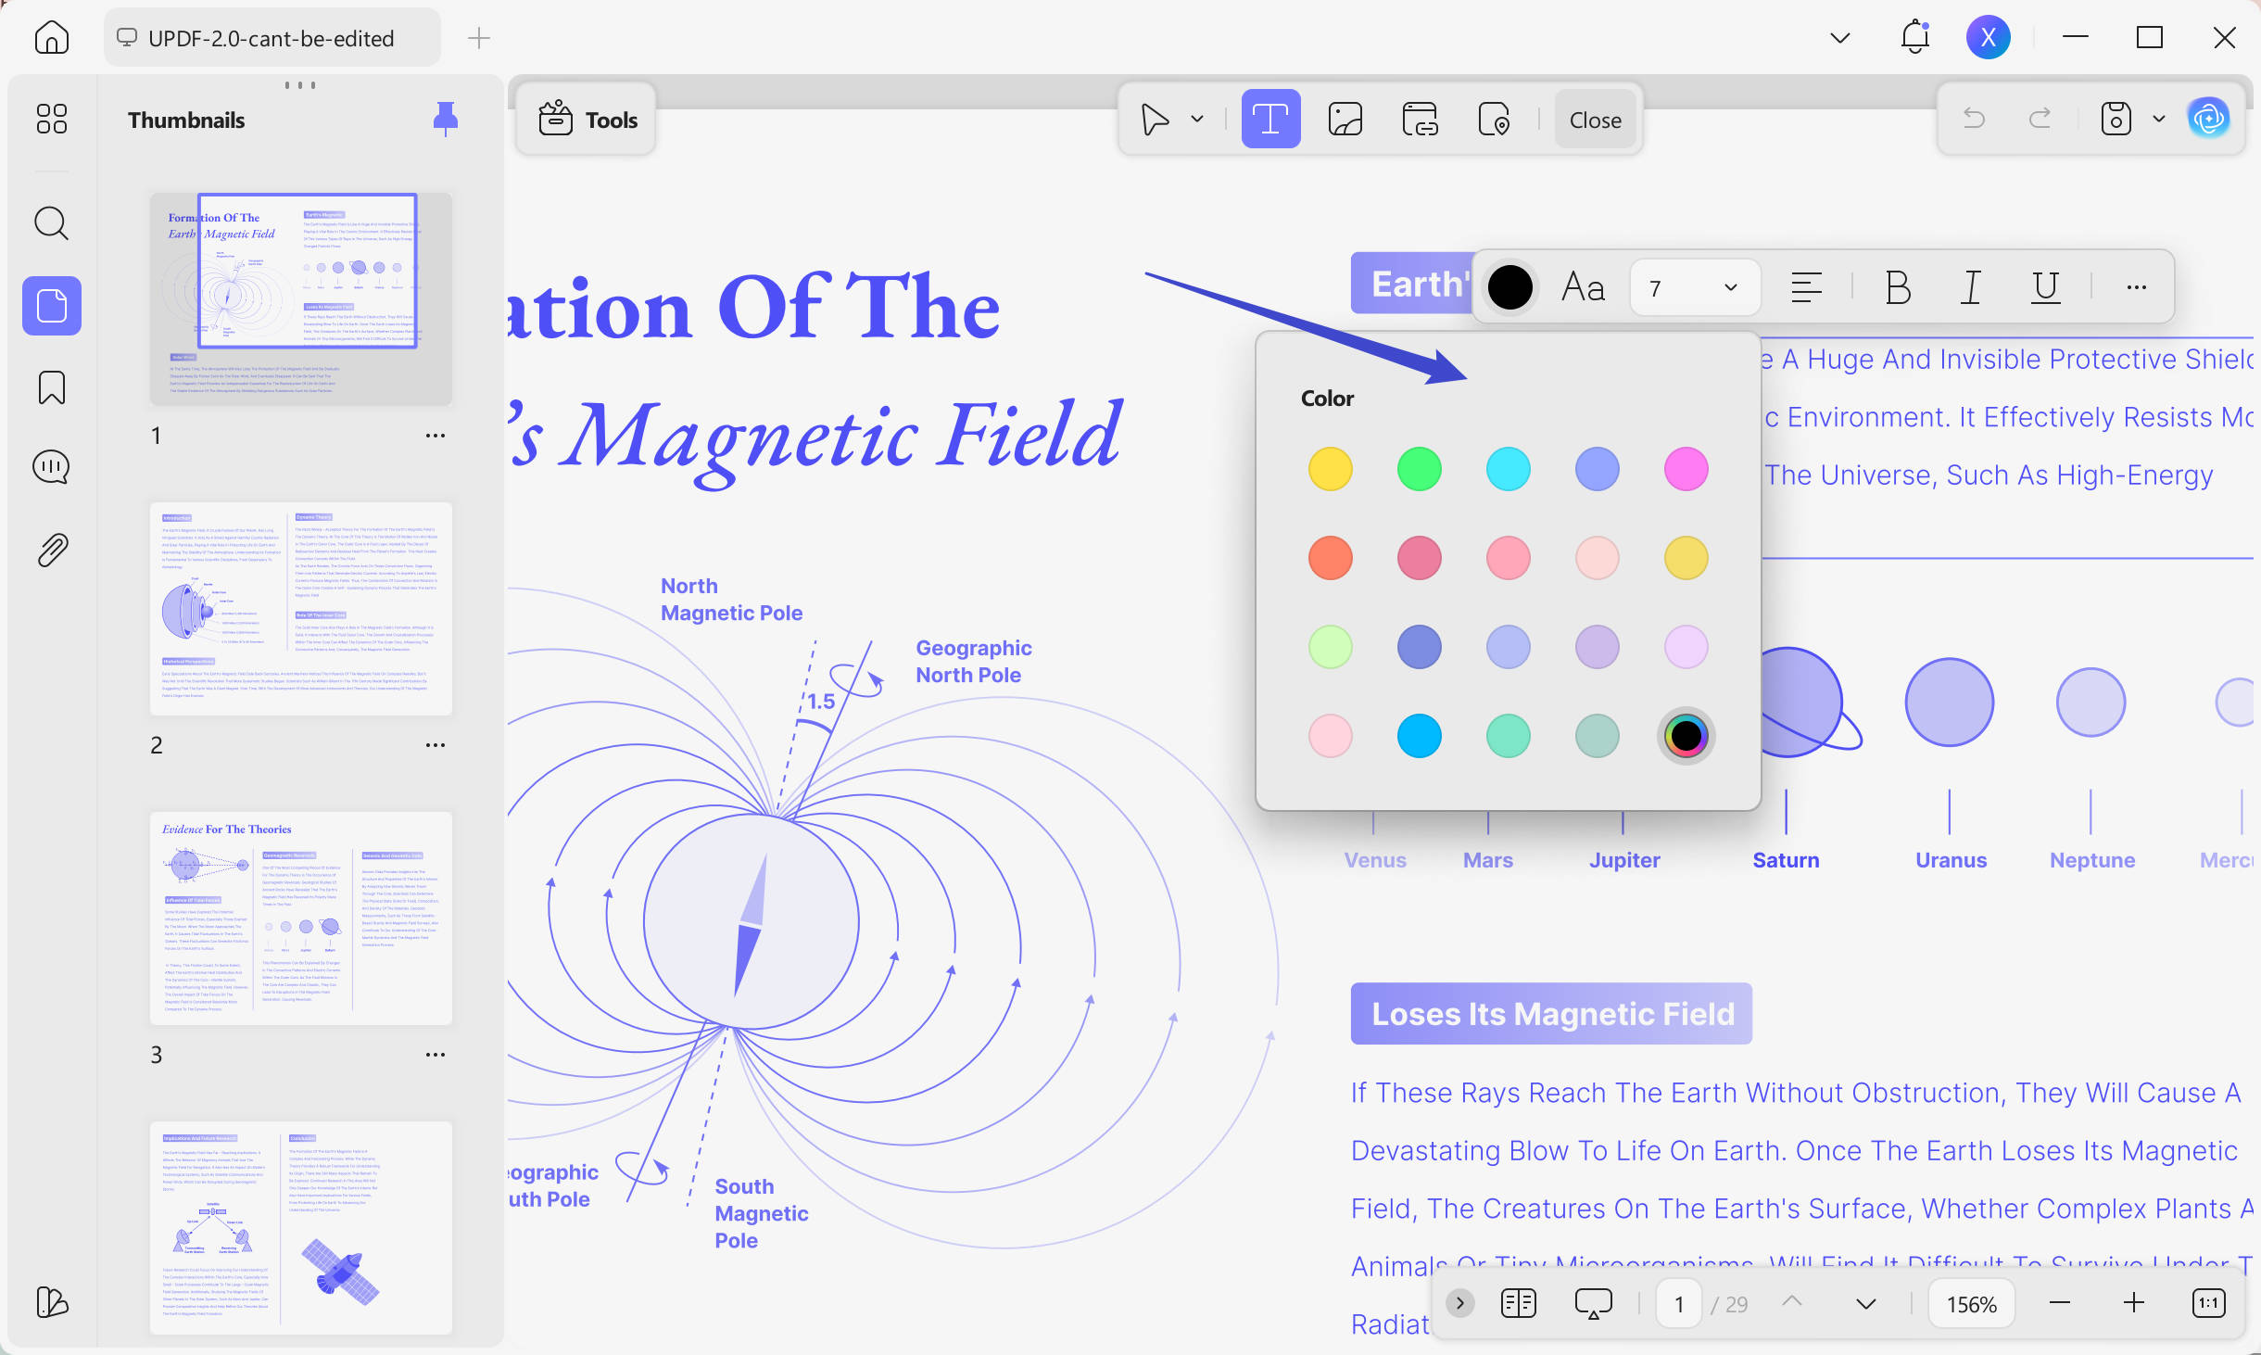Redo the last action

tap(2040, 119)
